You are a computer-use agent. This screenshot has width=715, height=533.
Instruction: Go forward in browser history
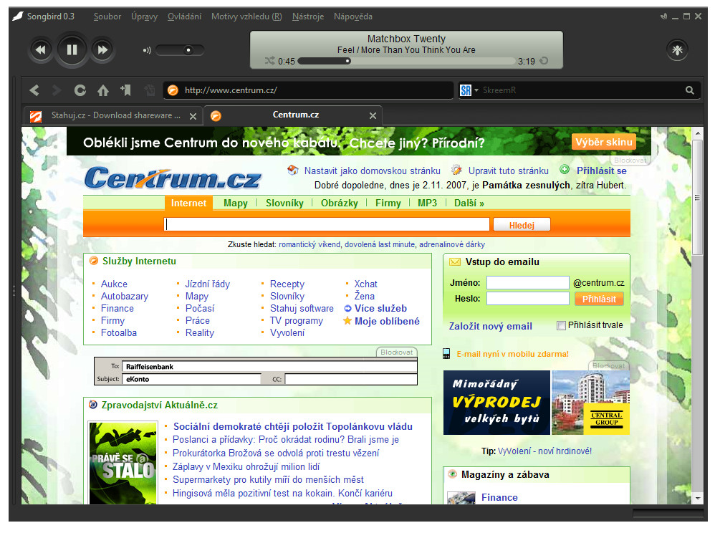(57, 90)
